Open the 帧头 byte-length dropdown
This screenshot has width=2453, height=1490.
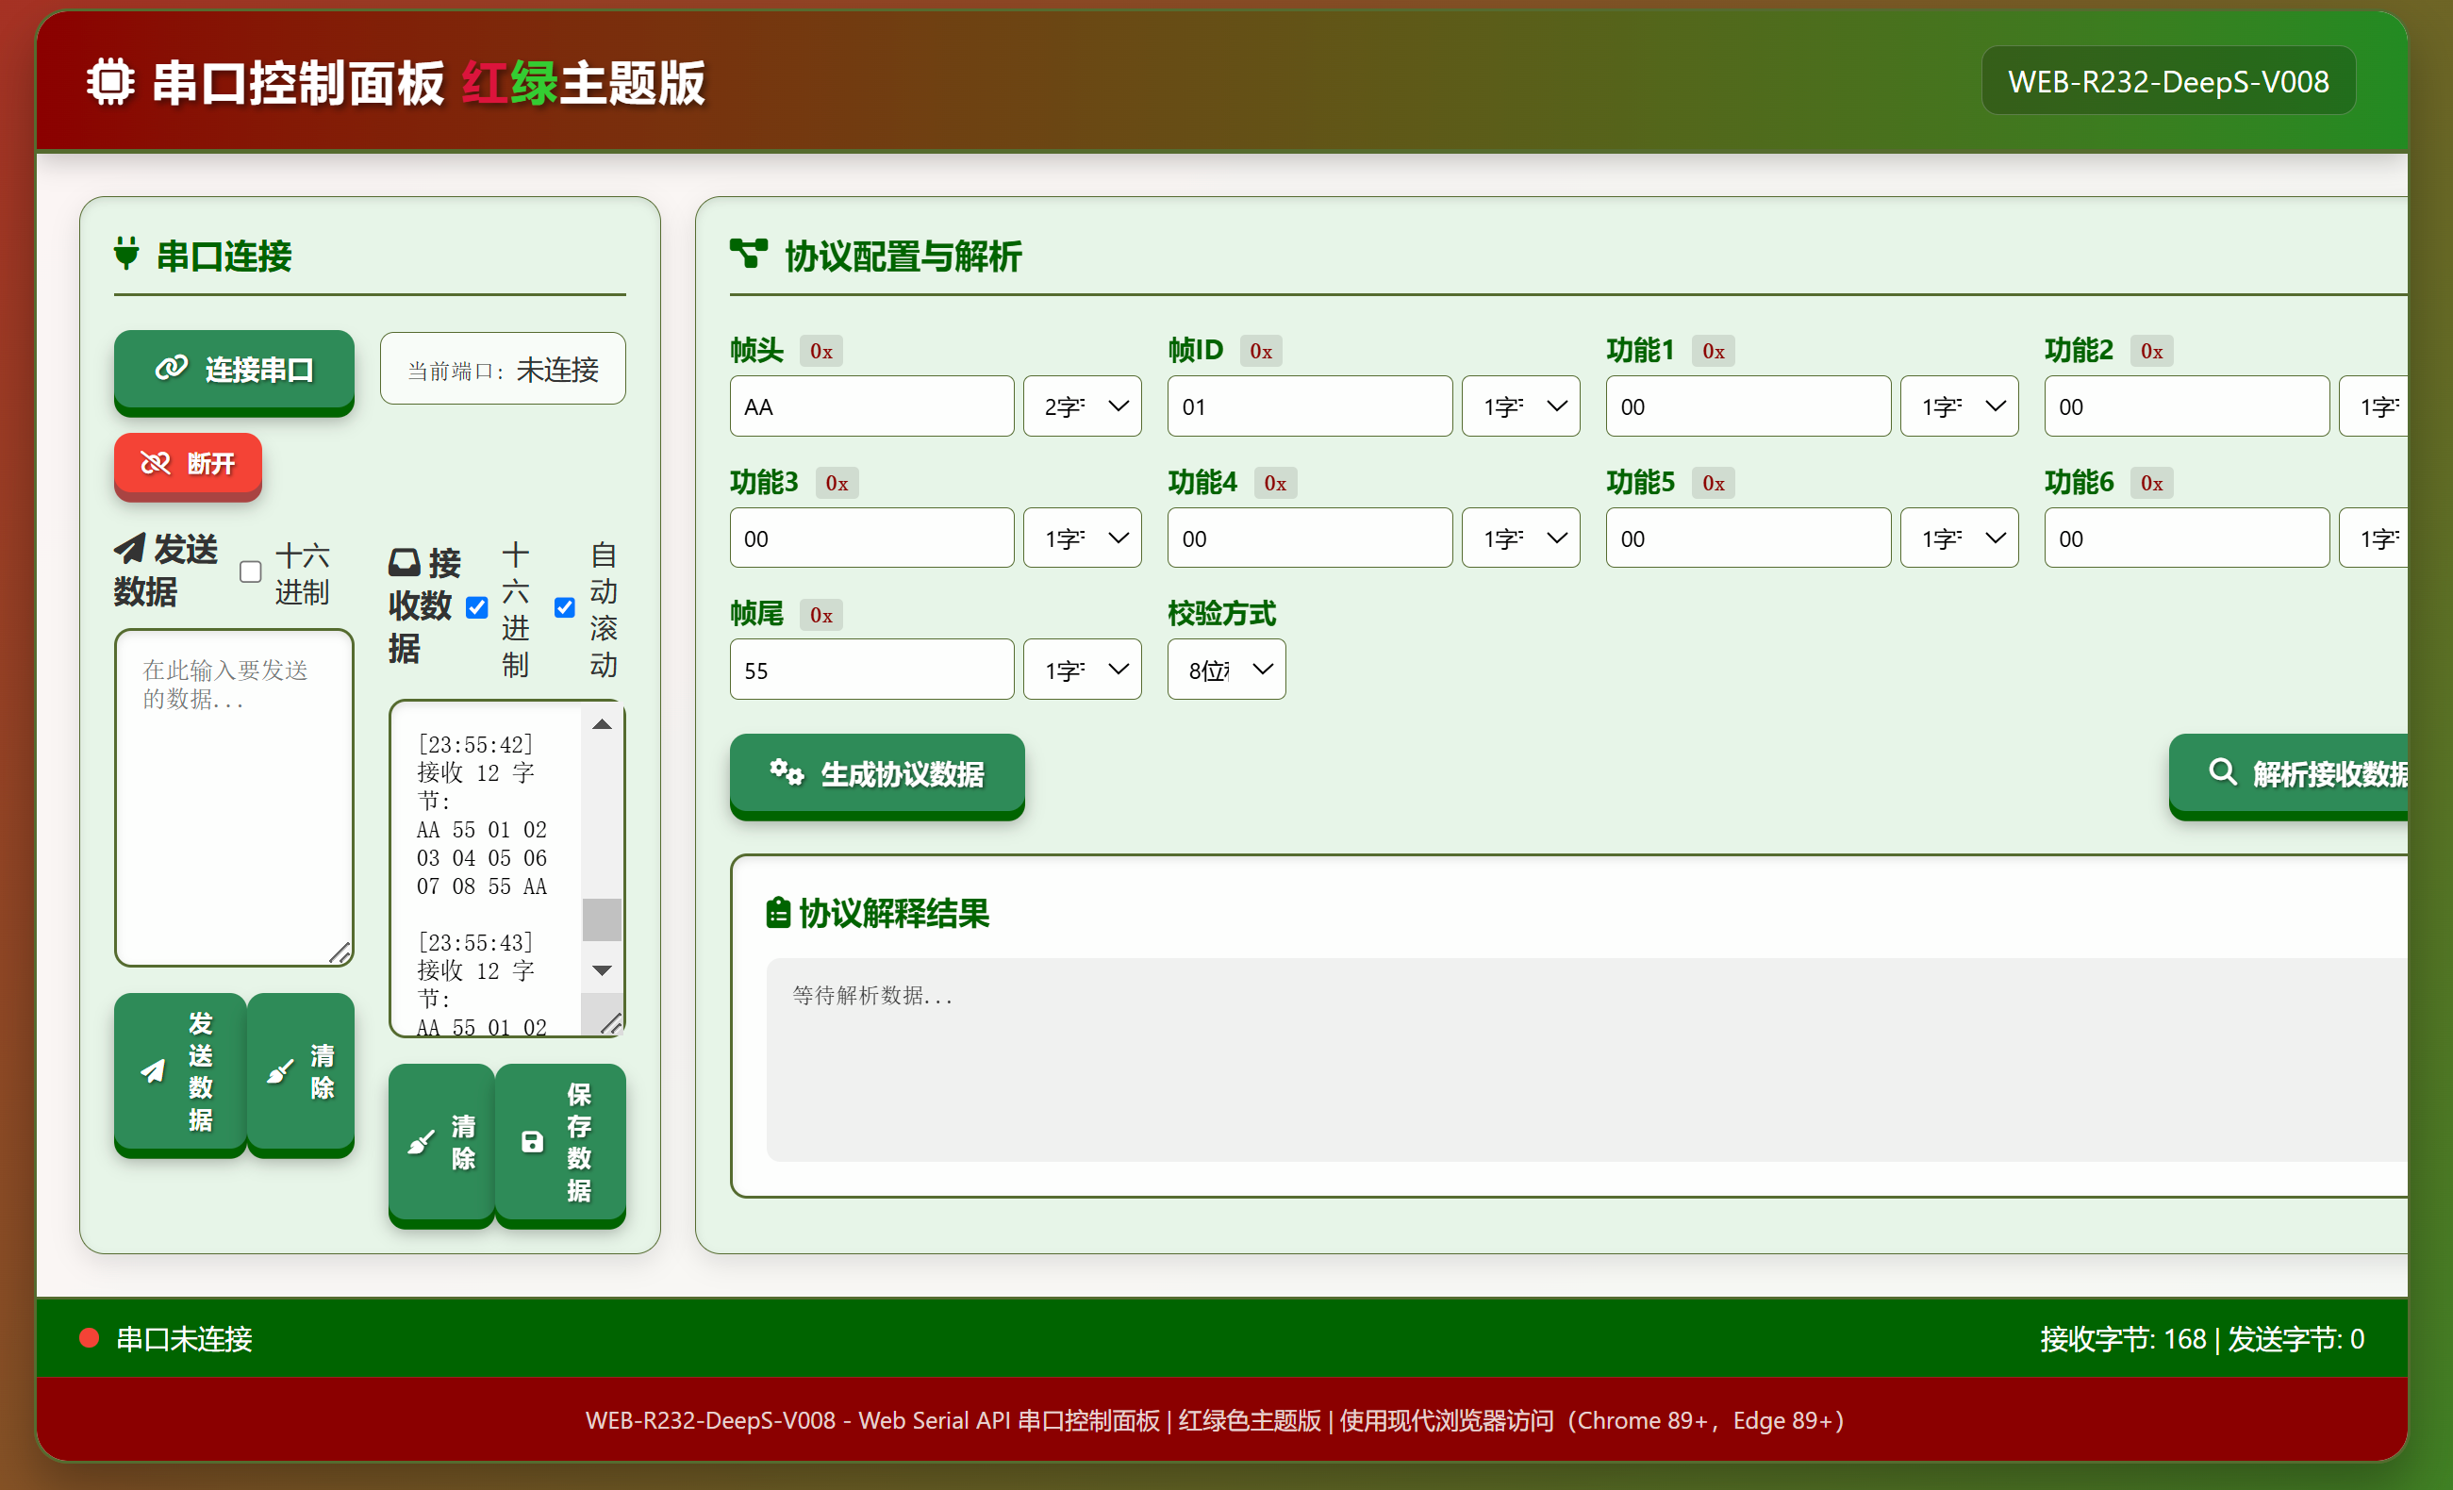[1082, 406]
